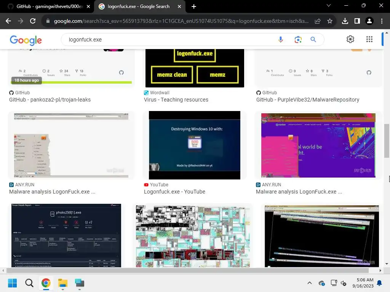Click the Google logo

[26, 40]
